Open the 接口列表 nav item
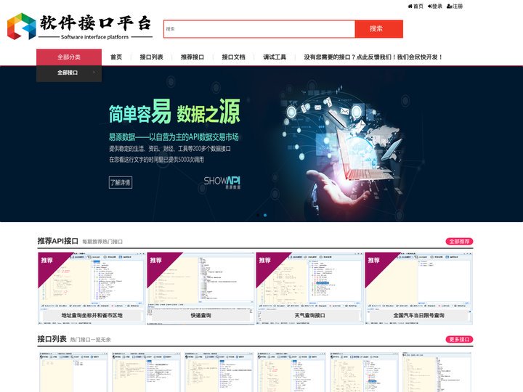523x392 pixels. click(151, 57)
